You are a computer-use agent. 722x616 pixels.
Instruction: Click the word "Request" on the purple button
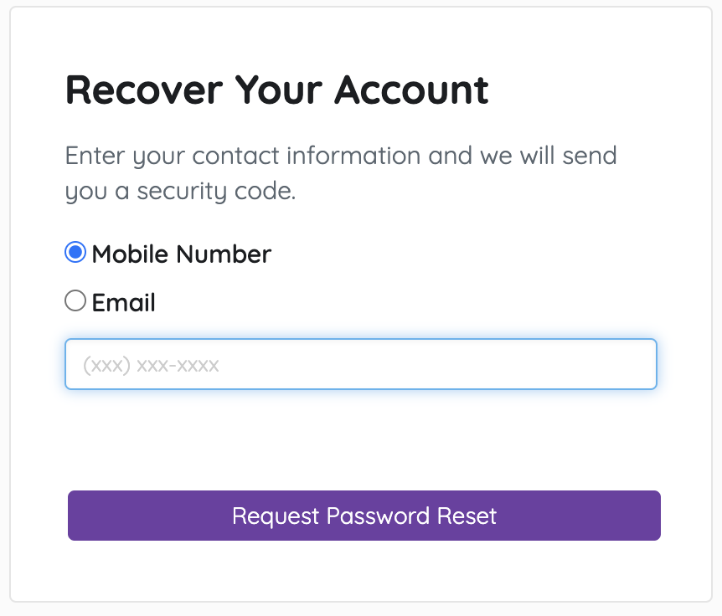tap(276, 516)
